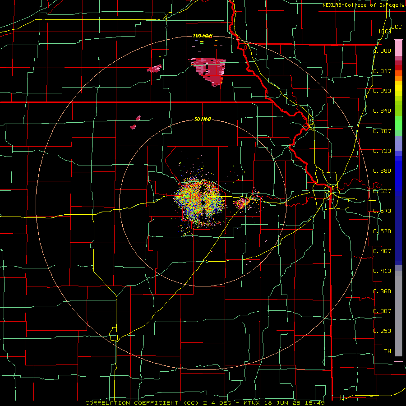Click the 0.360 scale value

pyautogui.click(x=382, y=291)
